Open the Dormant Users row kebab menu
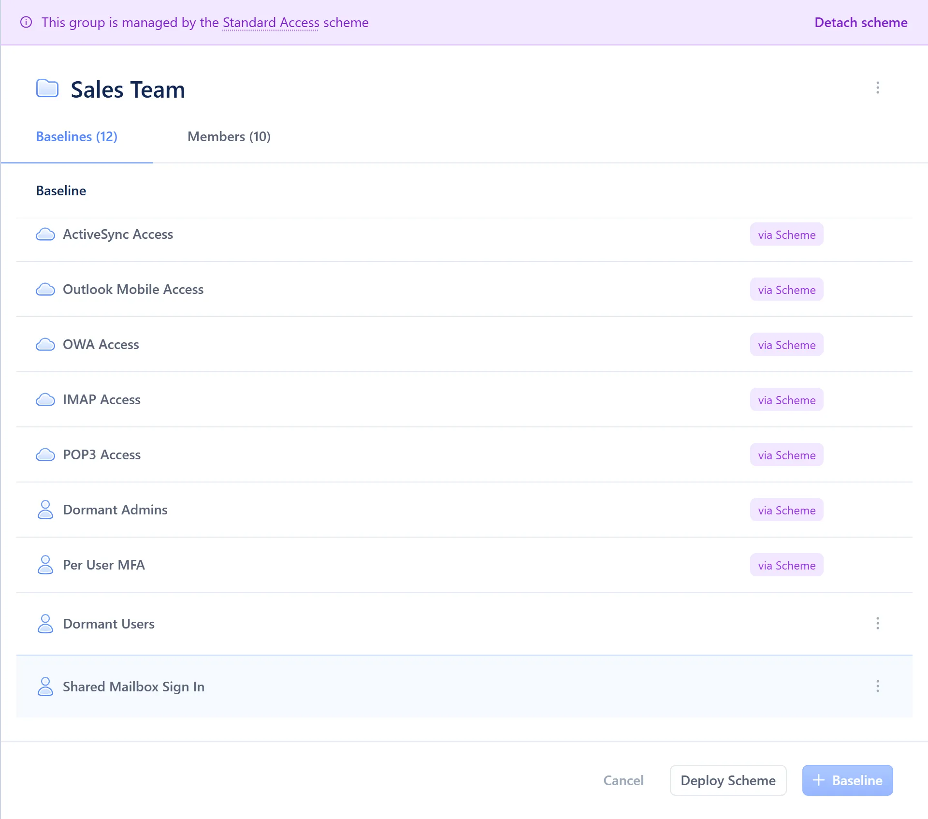 tap(878, 624)
